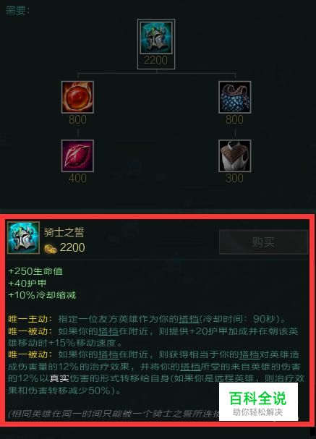Click the +10%冷却缩减 stat line
Screen dimensions: 316x439
[x=42, y=295]
